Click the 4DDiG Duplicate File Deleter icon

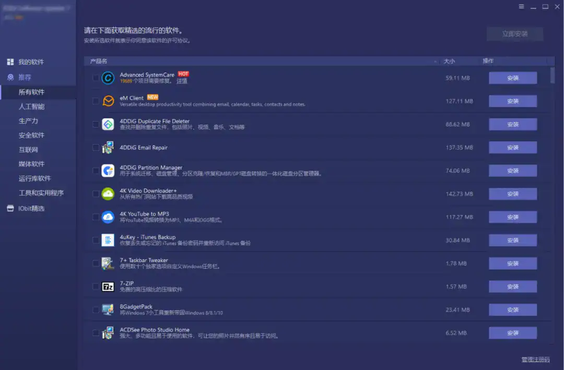108,124
